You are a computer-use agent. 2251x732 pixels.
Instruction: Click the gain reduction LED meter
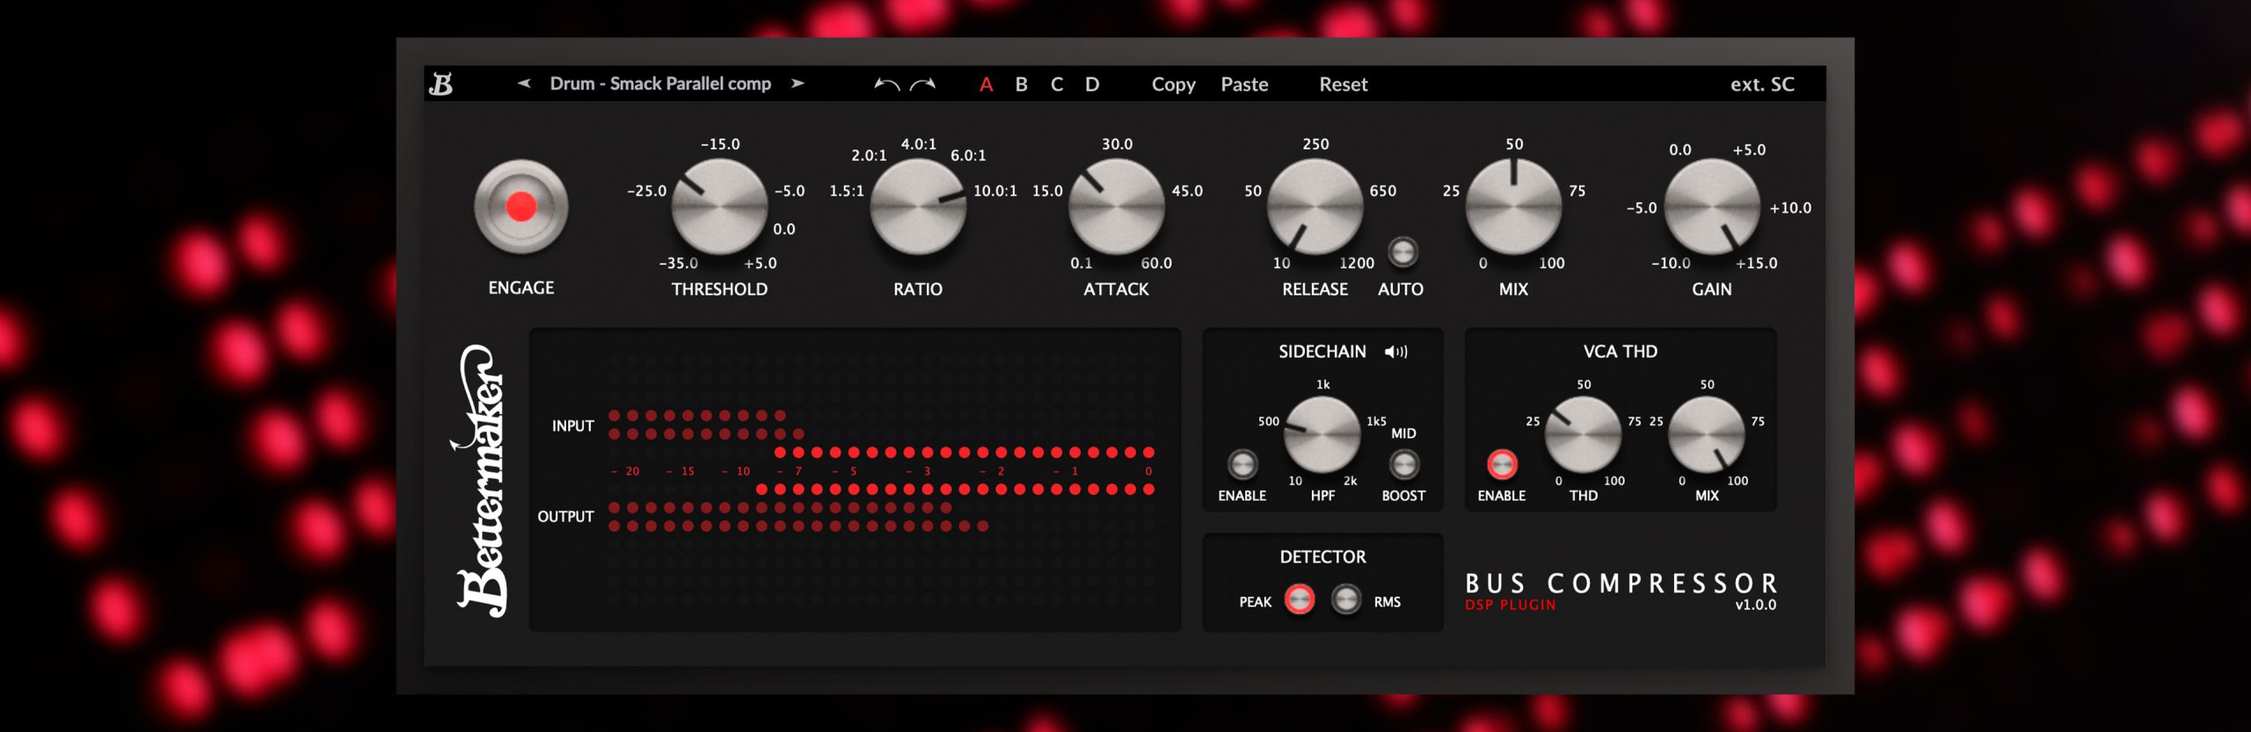(x=955, y=471)
